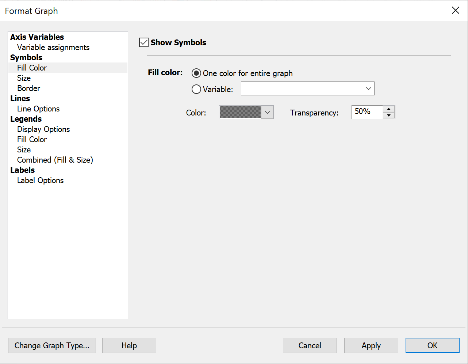This screenshot has width=468, height=364.
Task: Select Label Options item
Action: [x=41, y=181]
